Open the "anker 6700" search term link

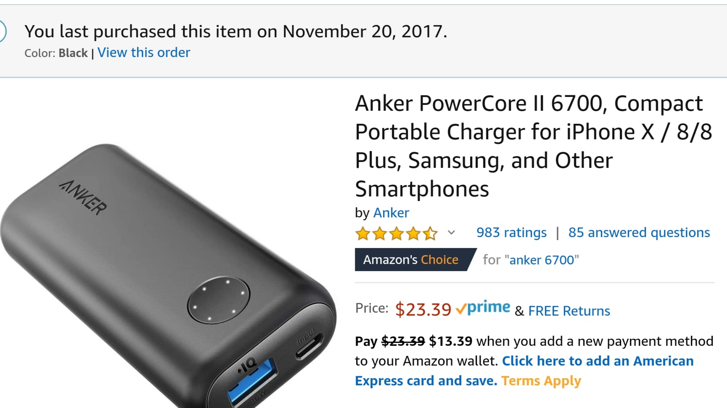click(542, 260)
